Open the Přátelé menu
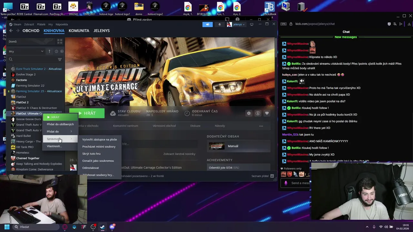Viewport: 413px width, 232px height. 41,24
